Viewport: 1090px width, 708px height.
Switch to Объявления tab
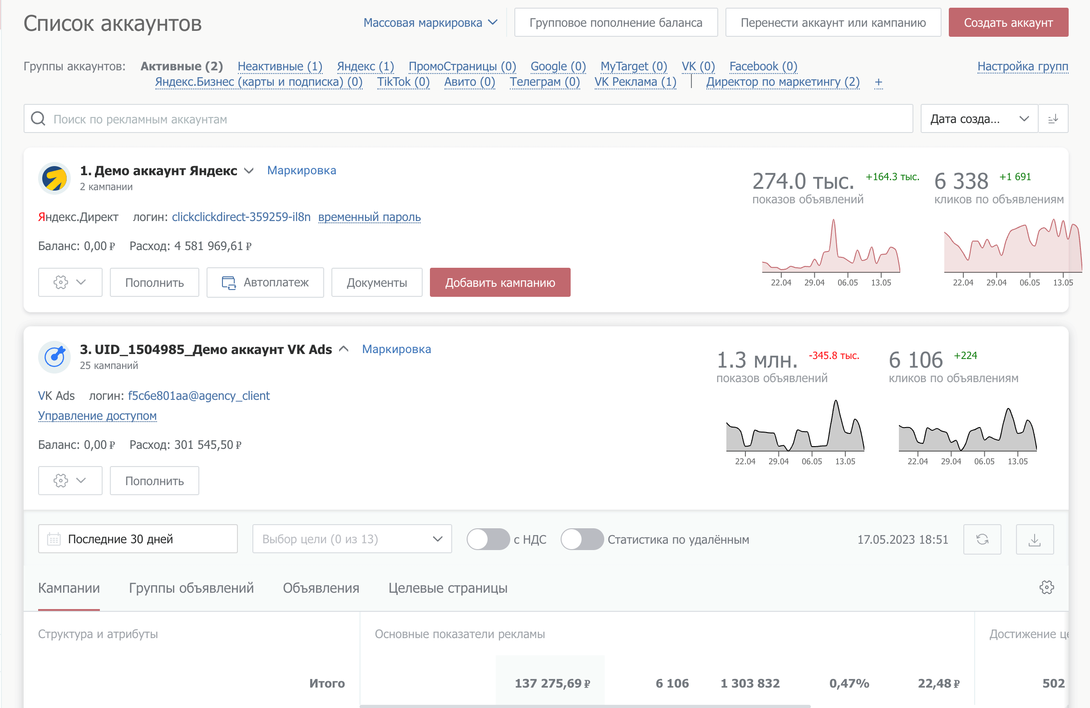coord(321,588)
